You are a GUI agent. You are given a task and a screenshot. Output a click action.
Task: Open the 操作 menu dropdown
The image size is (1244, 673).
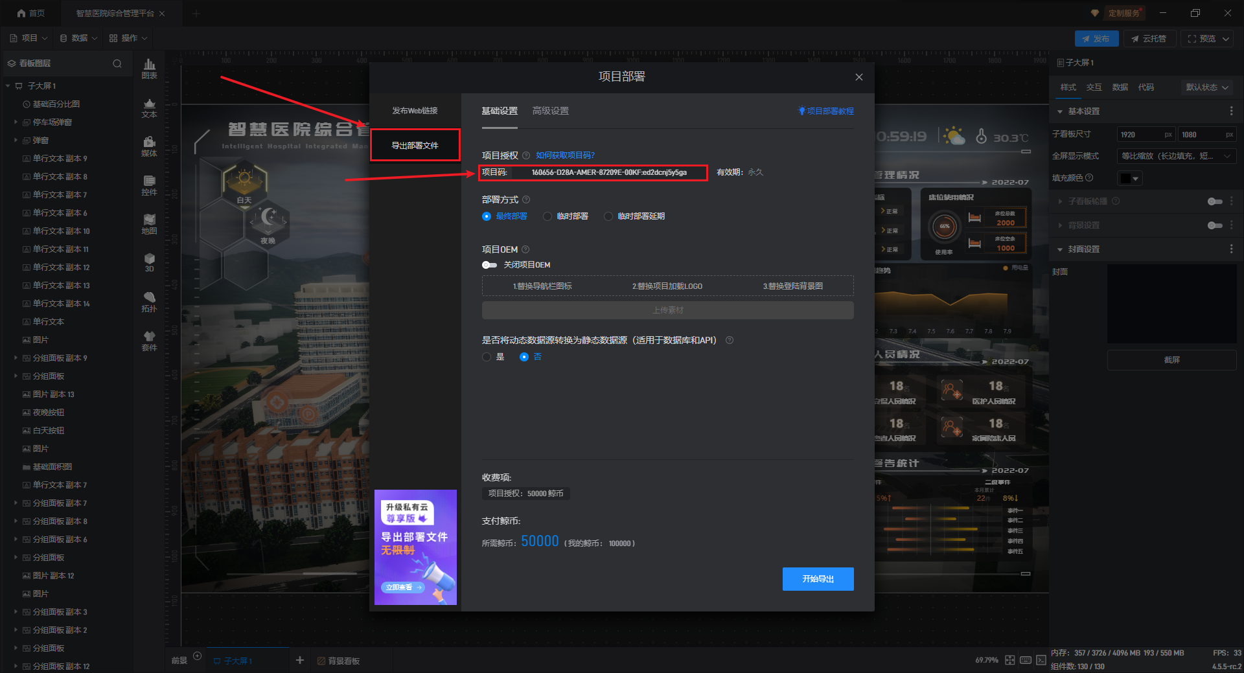click(128, 38)
